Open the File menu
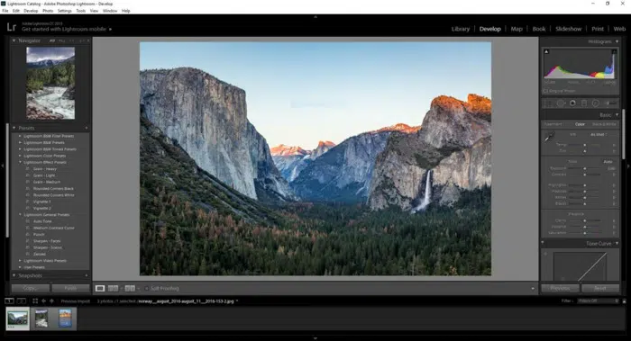631x341 pixels. (5, 11)
